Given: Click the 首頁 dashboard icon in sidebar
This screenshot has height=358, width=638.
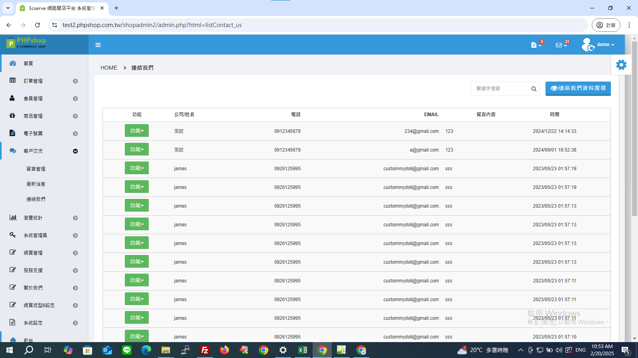Looking at the screenshot, I should [13, 63].
